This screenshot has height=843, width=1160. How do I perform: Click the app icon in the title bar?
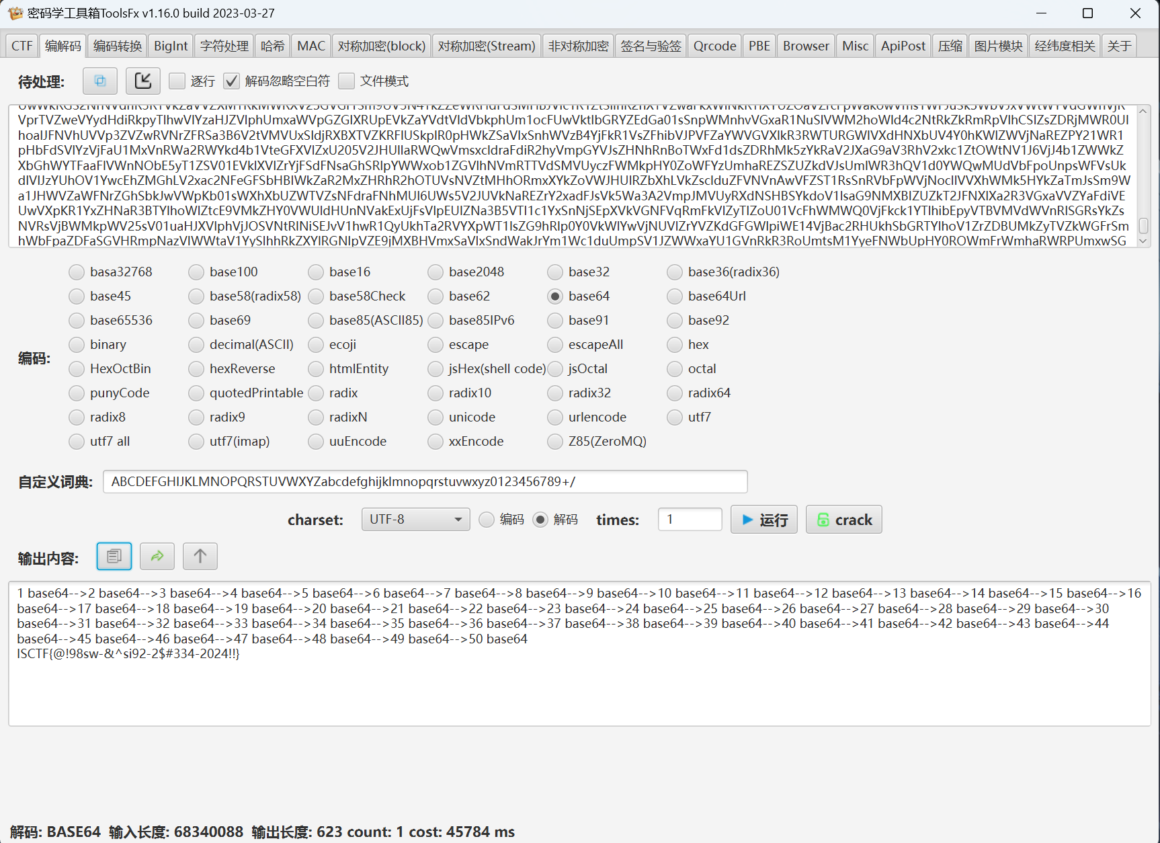coord(15,13)
